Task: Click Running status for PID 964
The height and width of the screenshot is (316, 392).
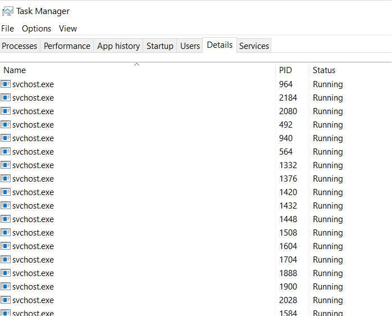Action: (328, 85)
